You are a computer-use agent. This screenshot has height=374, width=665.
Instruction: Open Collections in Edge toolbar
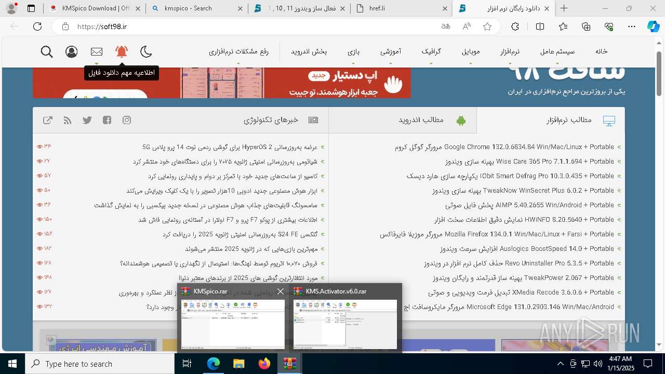(x=586, y=26)
